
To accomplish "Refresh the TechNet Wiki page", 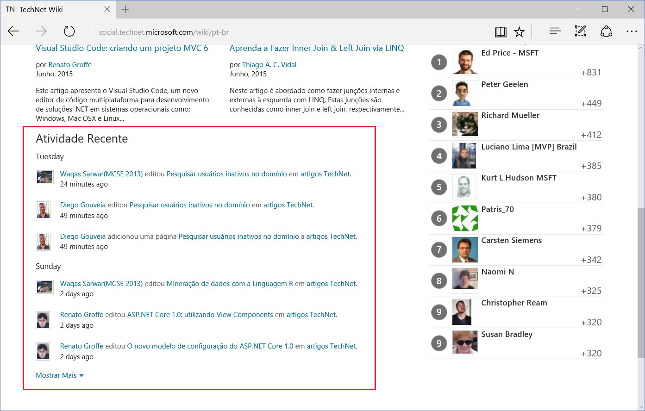I will click(69, 31).
